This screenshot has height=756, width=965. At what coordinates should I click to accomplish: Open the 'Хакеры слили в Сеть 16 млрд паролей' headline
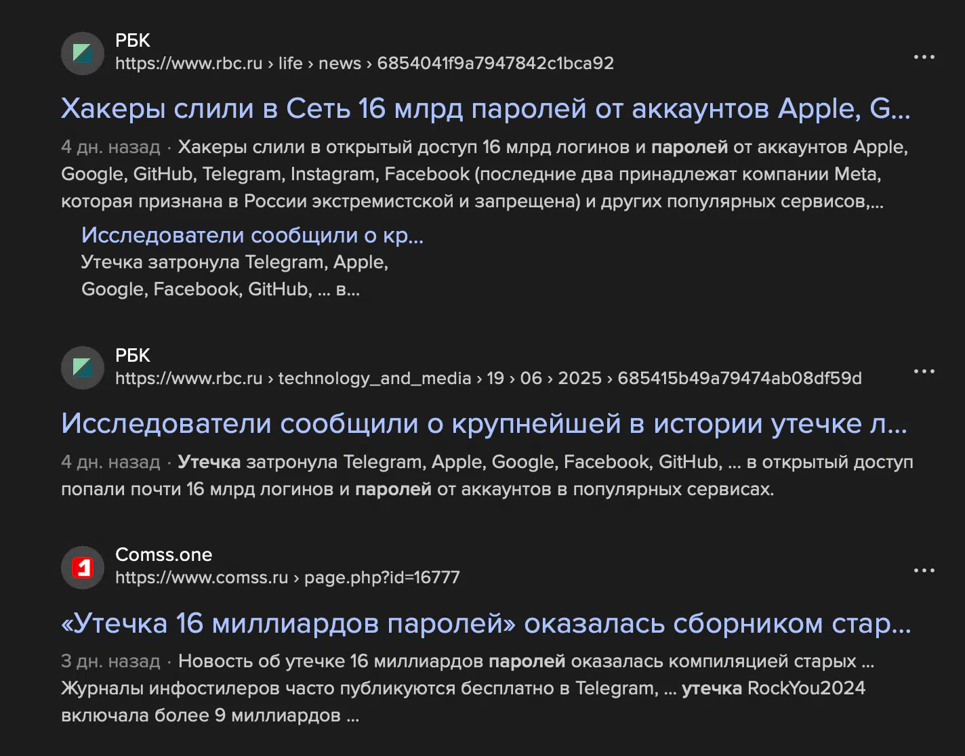[x=485, y=108]
